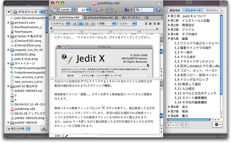This screenshot has height=143, width=231.
Task: Click lower pane vertical scrollbar thumb
Action: pyautogui.click(x=161, y=116)
